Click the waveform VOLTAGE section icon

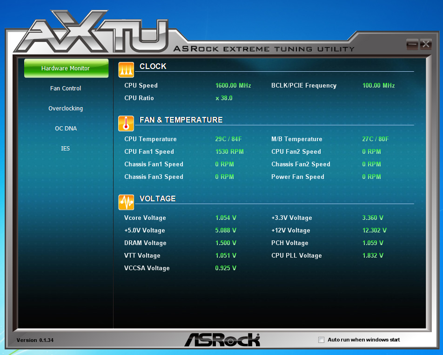126,202
